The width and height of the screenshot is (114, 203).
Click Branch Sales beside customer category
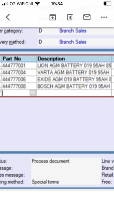tap(73, 31)
